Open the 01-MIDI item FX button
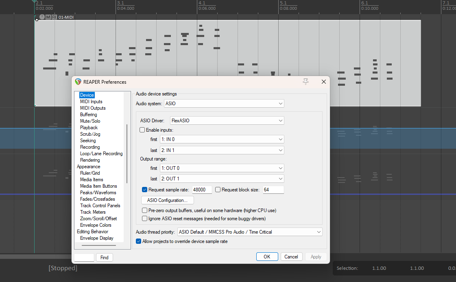This screenshot has width=456, height=282. point(54,17)
